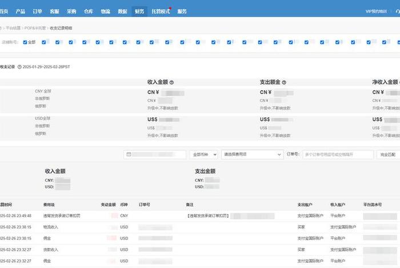Open the 首页 navigation tab
Screen dimensions: 400x268
pyautogui.click(x=4, y=11)
